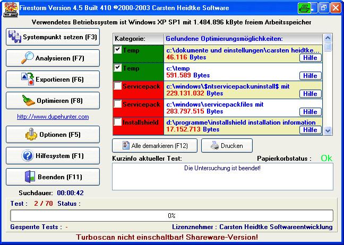Click the Lizenznehmer Carsten Heidtke text
Viewport: 344px width, 245px height.
[x=252, y=227]
